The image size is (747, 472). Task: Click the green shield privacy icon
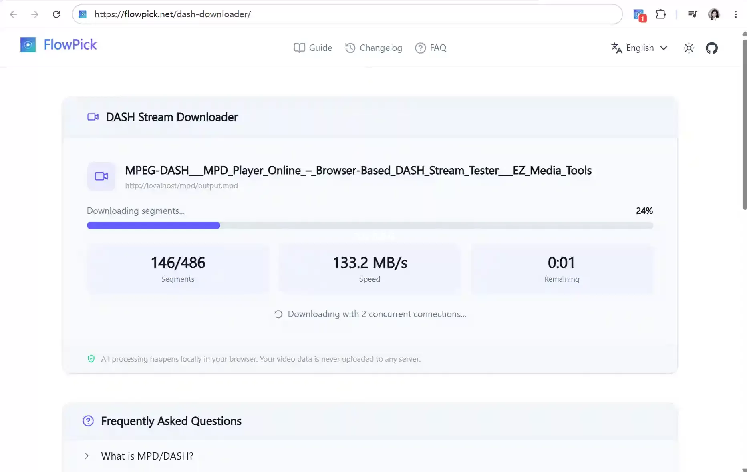[91, 359]
